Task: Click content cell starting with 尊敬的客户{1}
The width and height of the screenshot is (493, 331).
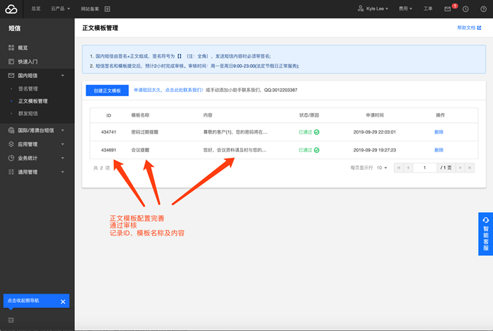Action: point(235,132)
